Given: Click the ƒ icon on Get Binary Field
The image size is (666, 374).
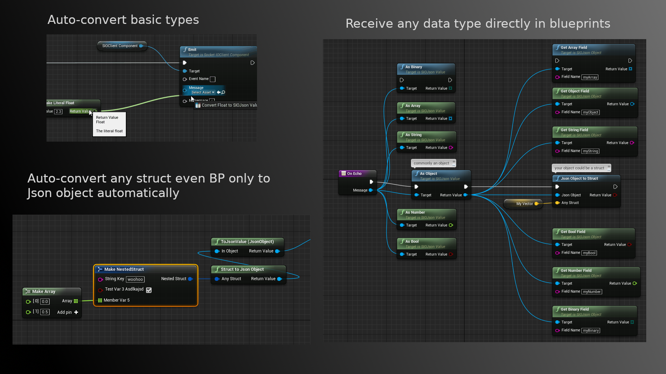Looking at the screenshot, I should coord(557,309).
